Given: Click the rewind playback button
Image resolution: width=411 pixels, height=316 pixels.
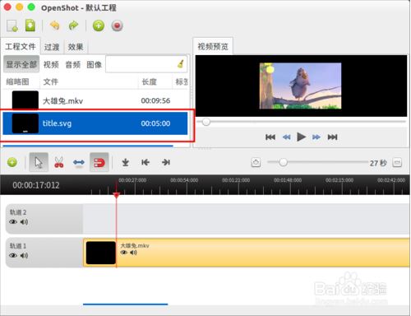Looking at the screenshot, I should pos(286,137).
